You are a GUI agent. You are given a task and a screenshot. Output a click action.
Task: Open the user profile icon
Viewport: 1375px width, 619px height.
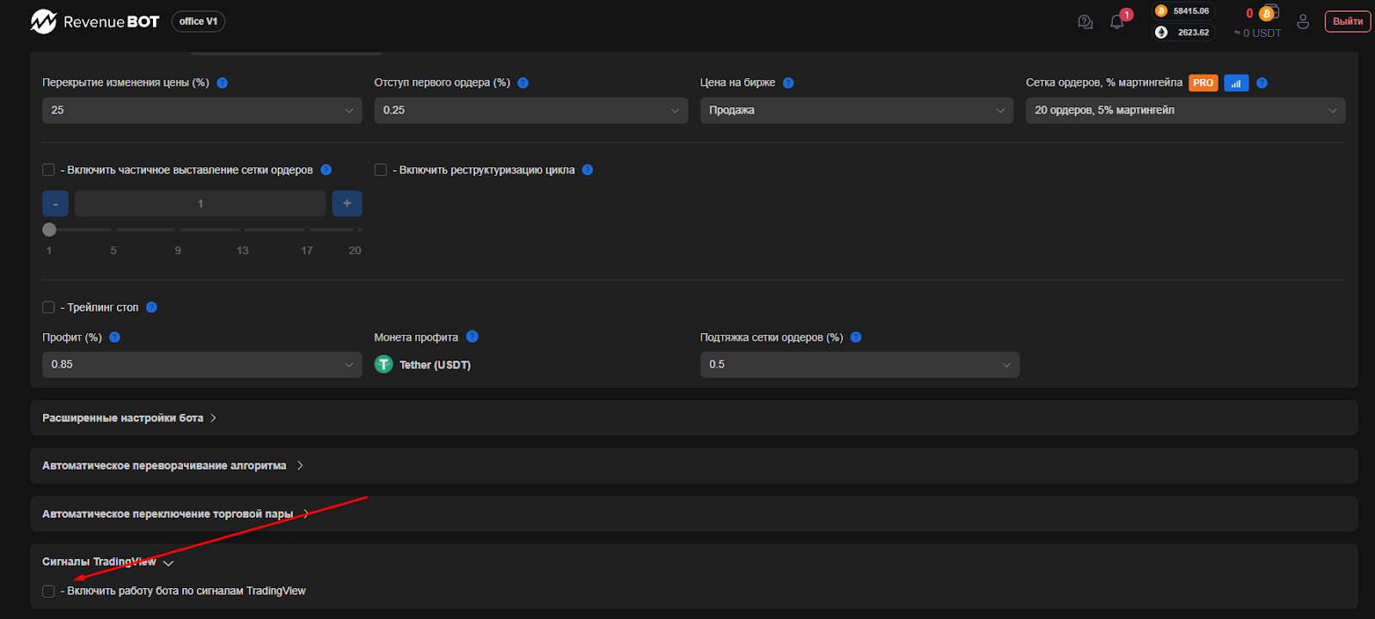(1303, 21)
